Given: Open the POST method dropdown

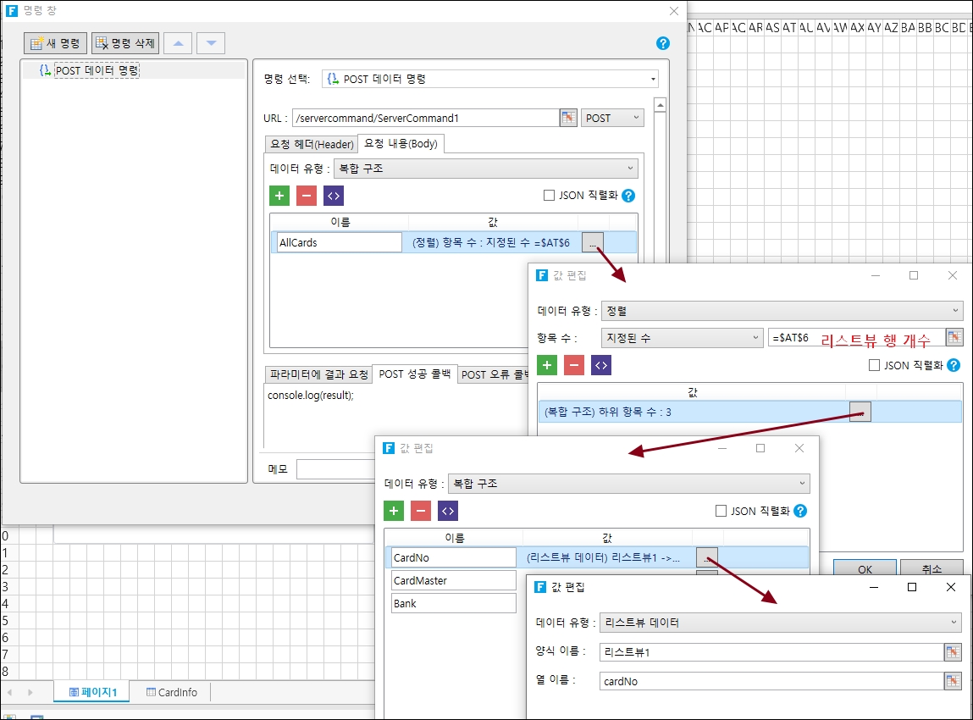Looking at the screenshot, I should (613, 118).
